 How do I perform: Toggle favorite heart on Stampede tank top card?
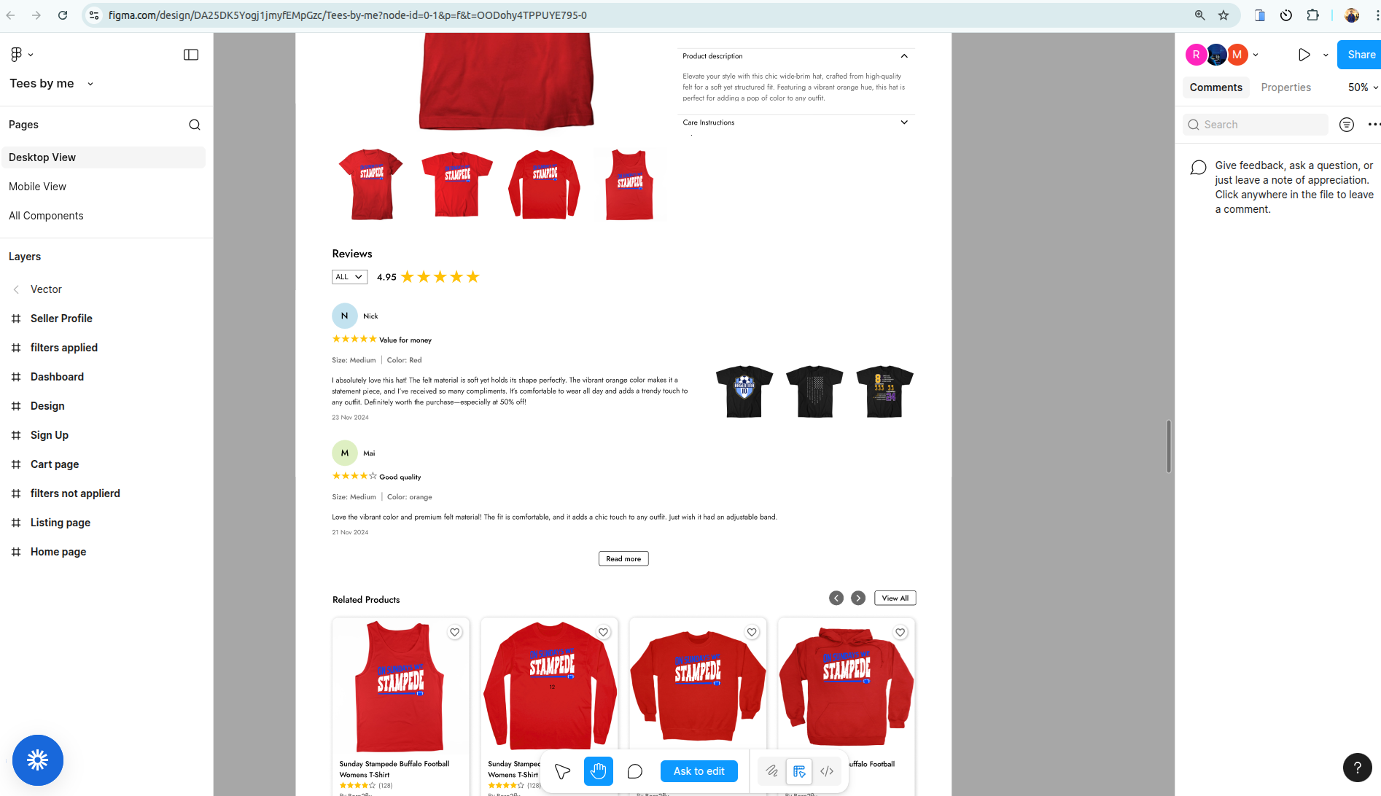(454, 632)
